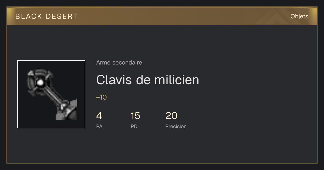Select the glowing orb on the clavis image

tap(40, 83)
